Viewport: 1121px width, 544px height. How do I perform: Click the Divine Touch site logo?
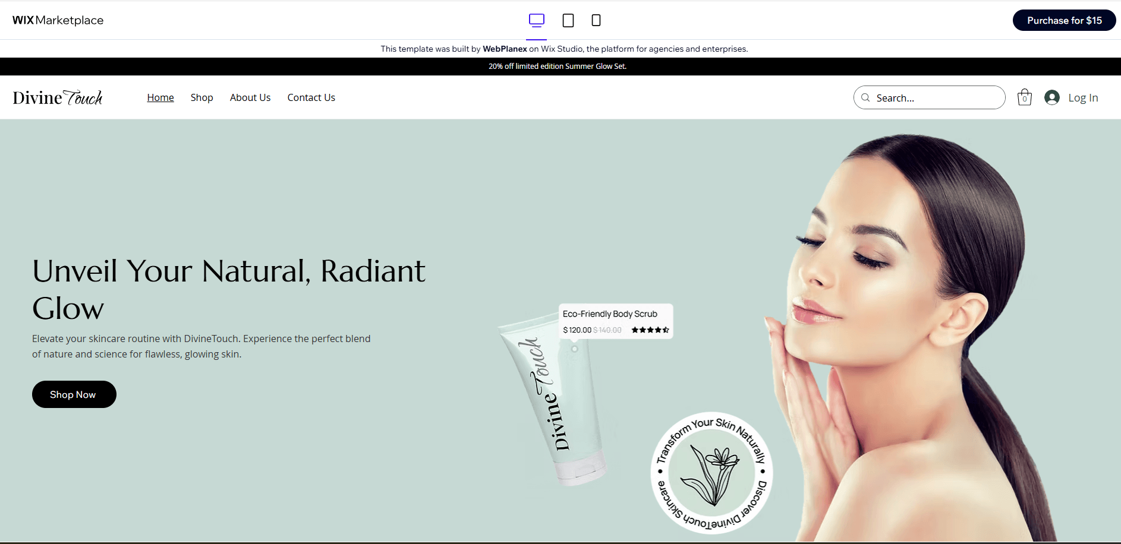click(58, 97)
